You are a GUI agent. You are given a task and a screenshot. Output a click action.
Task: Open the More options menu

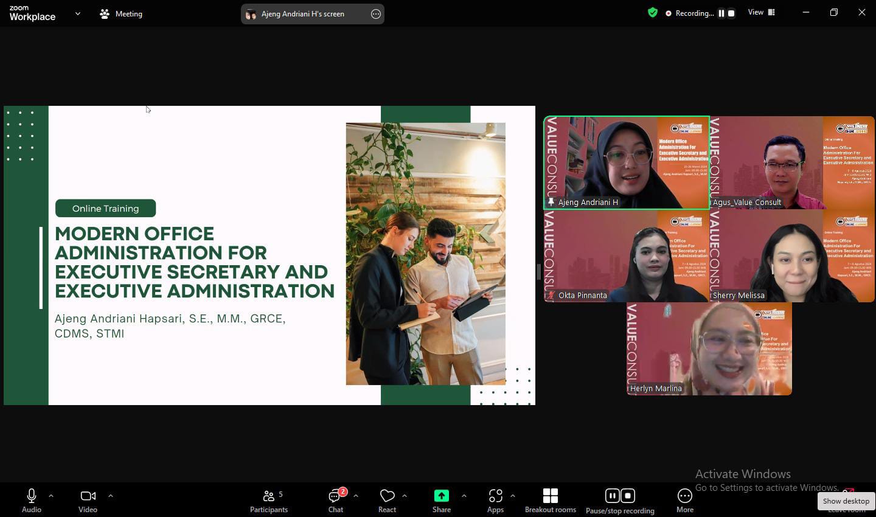coord(685,501)
